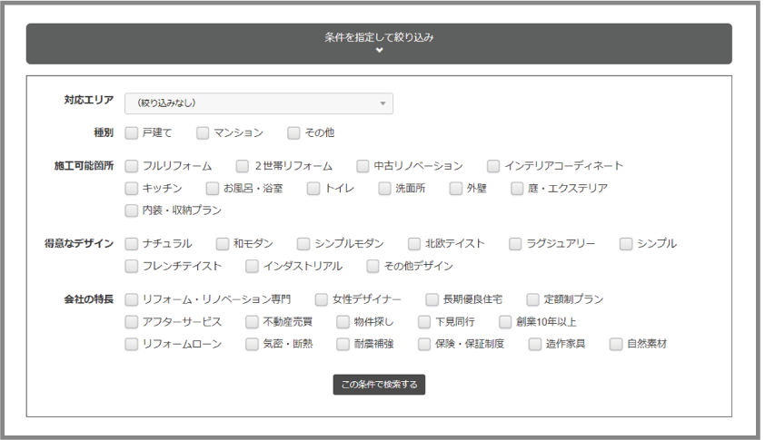
Task: Check the マンション checkbox
Action: [x=203, y=133]
